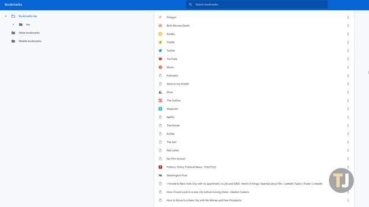Select the Kottke bookmark

click(171, 134)
